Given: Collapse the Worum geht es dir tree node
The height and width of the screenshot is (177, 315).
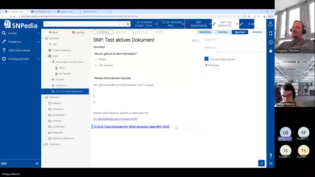Looking at the screenshot, I should 50,62.
